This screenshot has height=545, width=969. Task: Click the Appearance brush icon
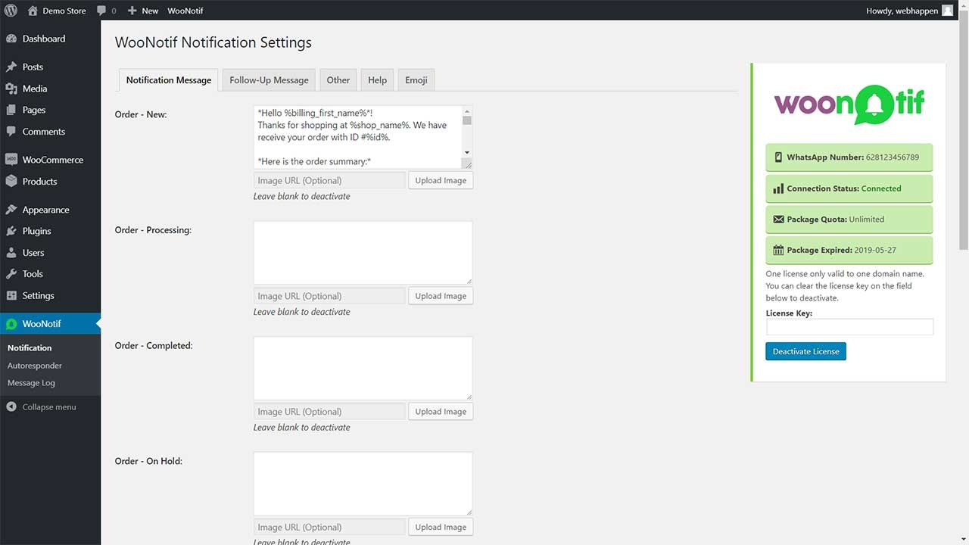click(x=11, y=210)
